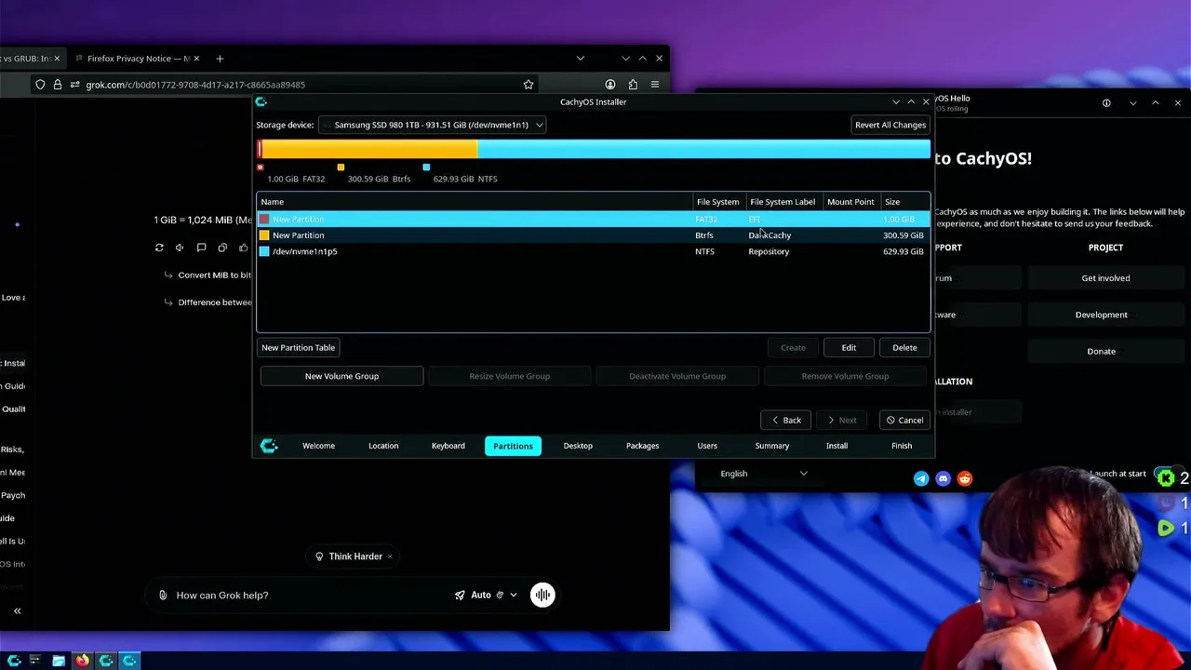Click the Name column header
This screenshot has height=670, width=1191.
pos(475,202)
